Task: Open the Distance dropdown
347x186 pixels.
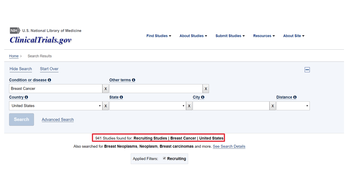Action: tap(293, 106)
